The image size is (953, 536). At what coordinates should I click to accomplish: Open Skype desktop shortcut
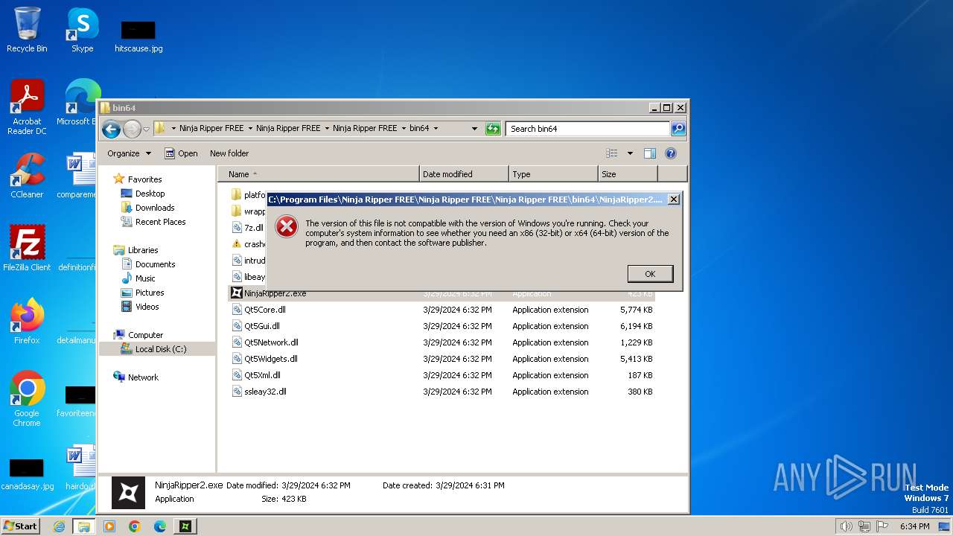(x=83, y=30)
